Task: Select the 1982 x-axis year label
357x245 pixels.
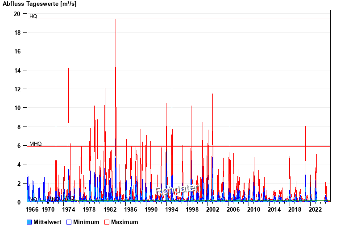Action: click(x=110, y=209)
